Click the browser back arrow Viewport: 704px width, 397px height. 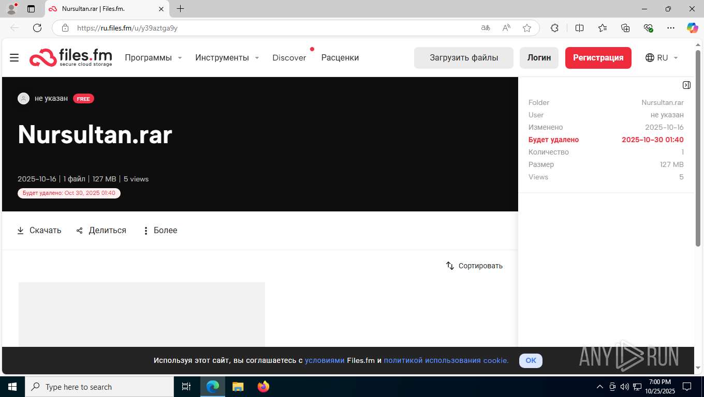(x=14, y=28)
